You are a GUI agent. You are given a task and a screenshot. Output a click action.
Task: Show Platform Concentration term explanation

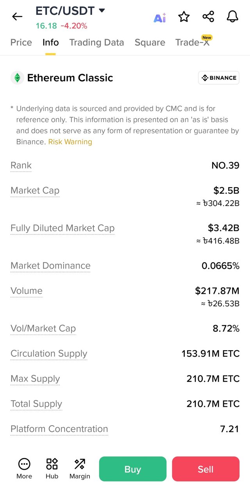click(59, 429)
